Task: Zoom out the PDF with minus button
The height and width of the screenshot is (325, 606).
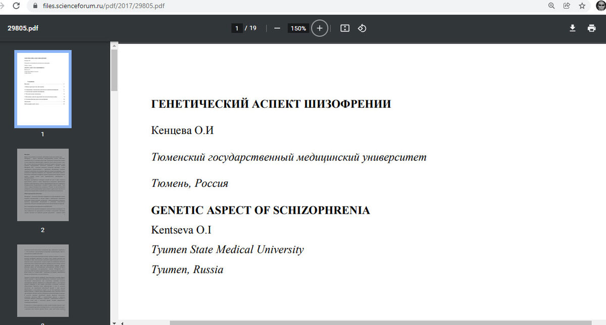Action: tap(277, 28)
